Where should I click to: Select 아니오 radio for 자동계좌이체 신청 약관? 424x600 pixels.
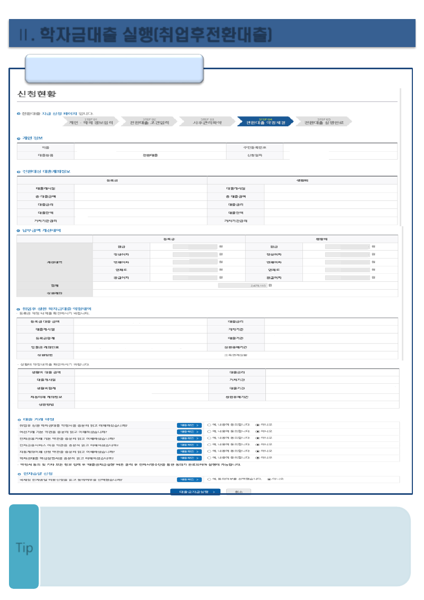pyautogui.click(x=257, y=451)
